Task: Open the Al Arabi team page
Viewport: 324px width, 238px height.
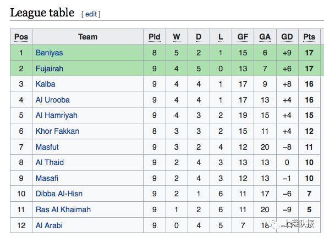Action: coord(49,225)
